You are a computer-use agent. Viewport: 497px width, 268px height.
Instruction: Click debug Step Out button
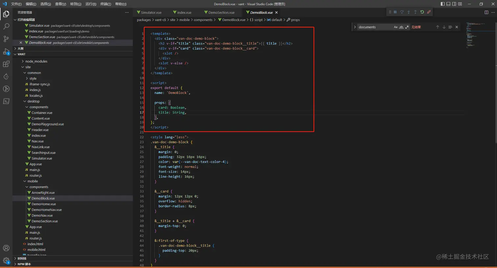pyautogui.click(x=415, y=12)
